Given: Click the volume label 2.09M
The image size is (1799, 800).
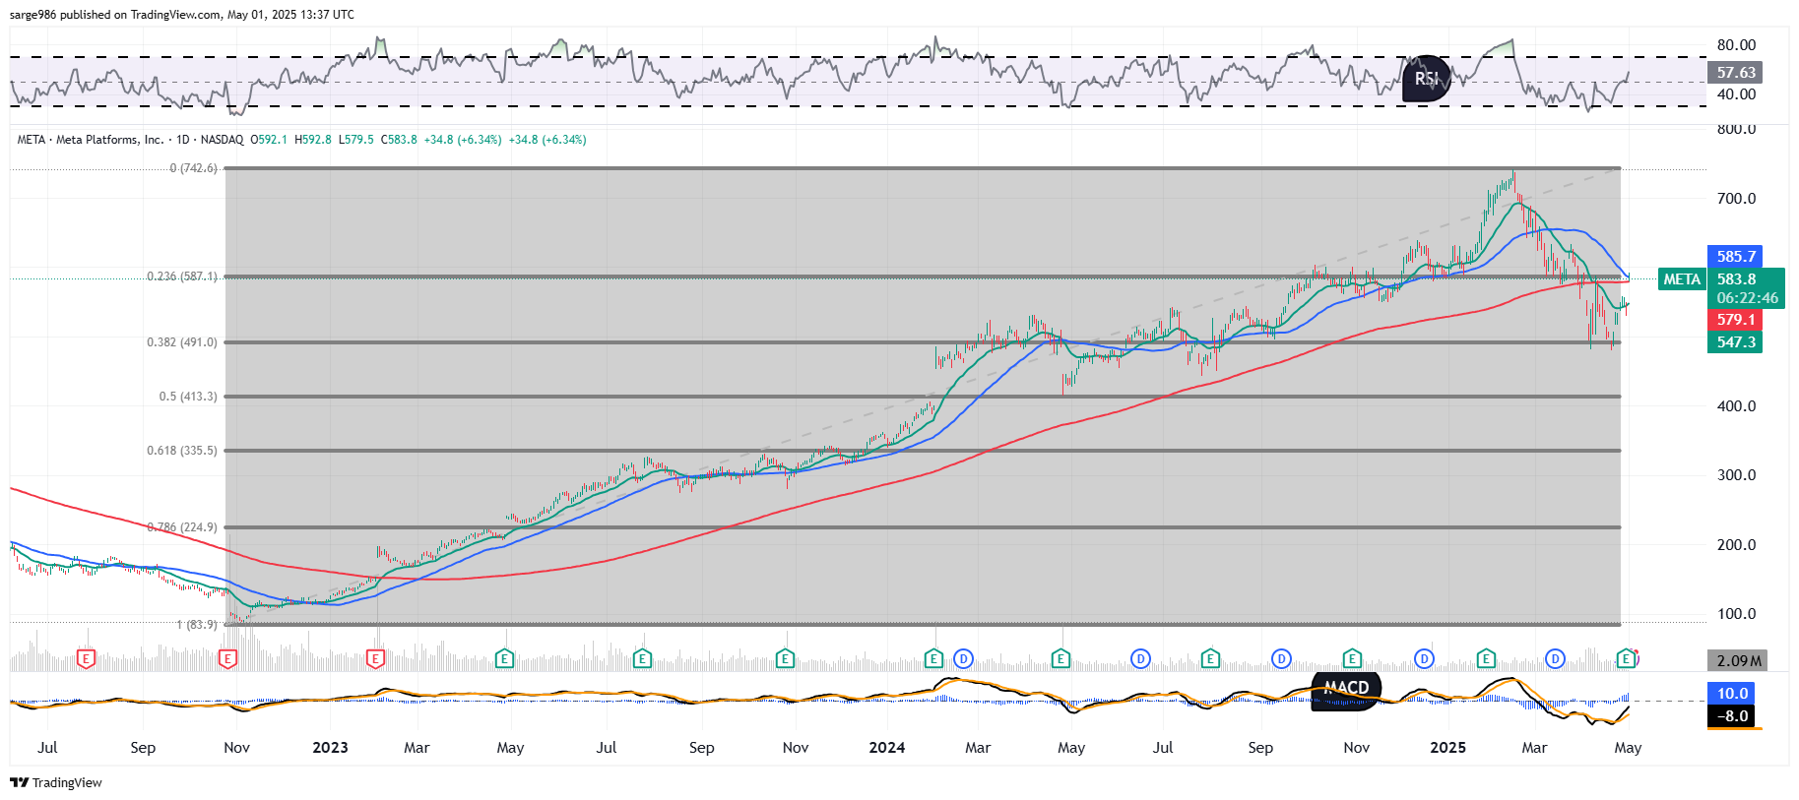Looking at the screenshot, I should pos(1738,661).
